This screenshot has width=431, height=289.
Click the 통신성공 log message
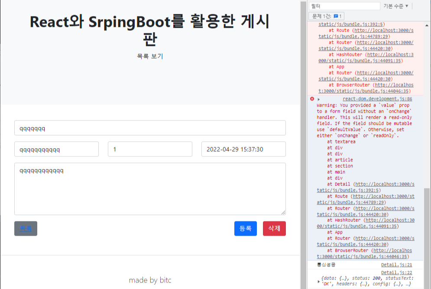click(x=326, y=265)
